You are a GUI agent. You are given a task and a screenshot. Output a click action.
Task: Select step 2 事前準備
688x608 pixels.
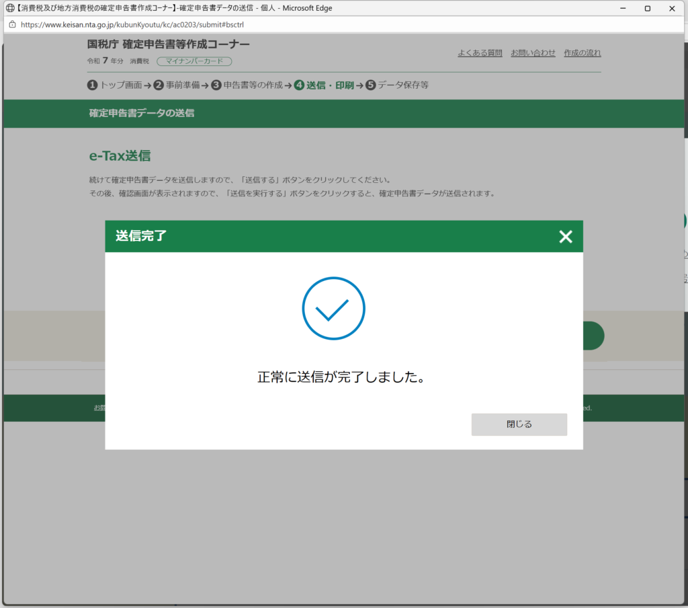pos(177,85)
